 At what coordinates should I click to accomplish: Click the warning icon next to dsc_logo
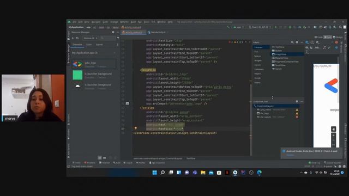(x=297, y=113)
